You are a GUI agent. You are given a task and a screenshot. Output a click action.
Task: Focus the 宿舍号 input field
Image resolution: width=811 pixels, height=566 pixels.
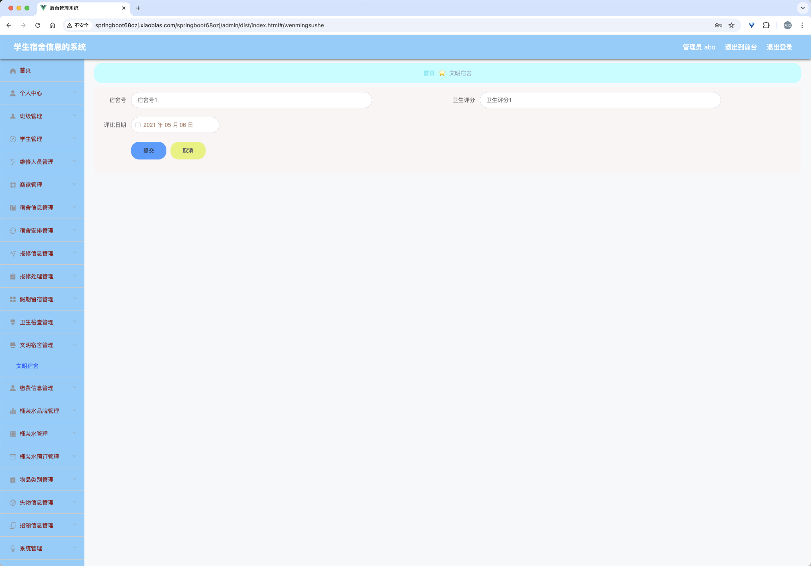coord(251,100)
